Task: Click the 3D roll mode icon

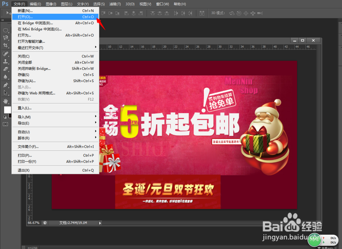Action: [239, 13]
